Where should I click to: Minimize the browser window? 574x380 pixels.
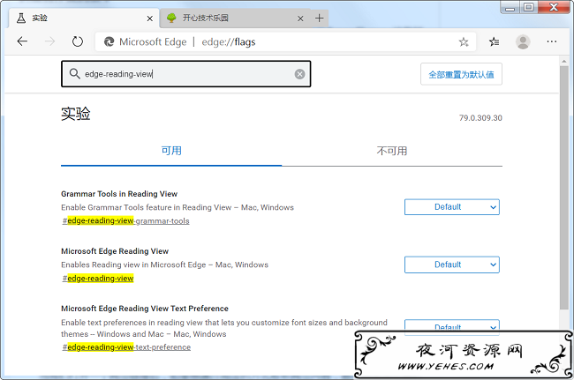510,8
